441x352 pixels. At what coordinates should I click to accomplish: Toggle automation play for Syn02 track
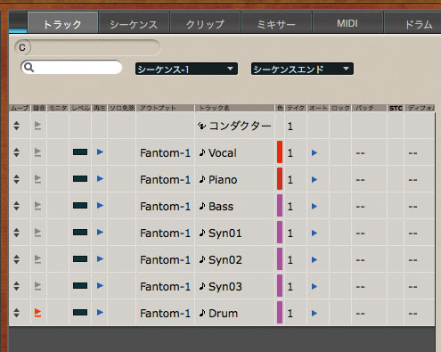click(314, 259)
